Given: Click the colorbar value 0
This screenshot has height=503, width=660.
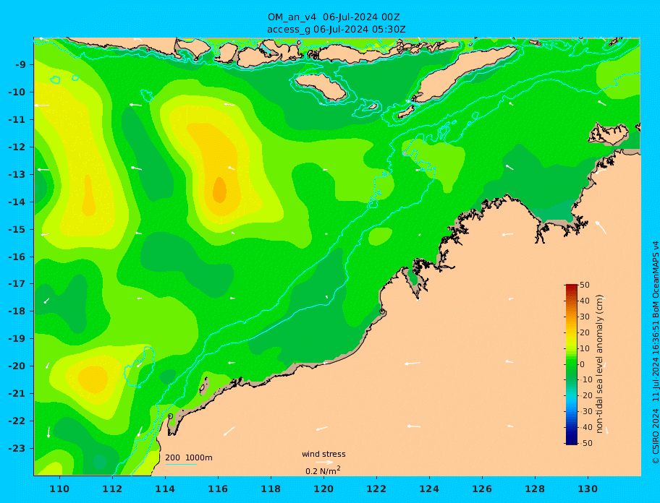Looking at the screenshot, I should pos(583,364).
